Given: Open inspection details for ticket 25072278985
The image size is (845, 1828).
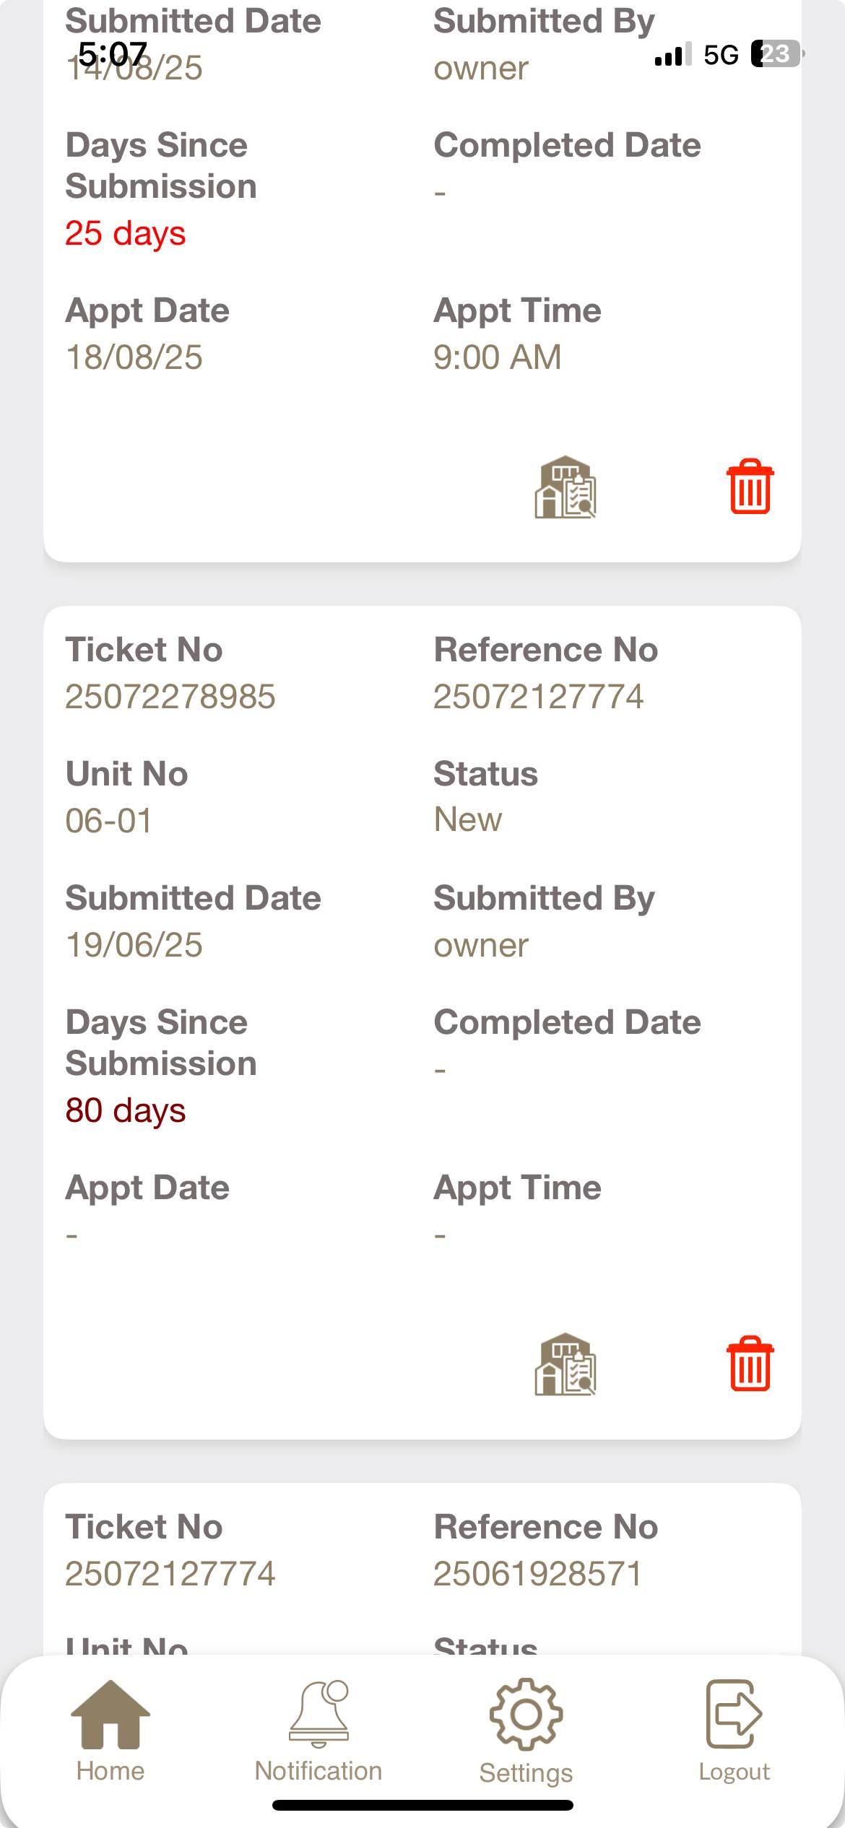Looking at the screenshot, I should tap(565, 1364).
